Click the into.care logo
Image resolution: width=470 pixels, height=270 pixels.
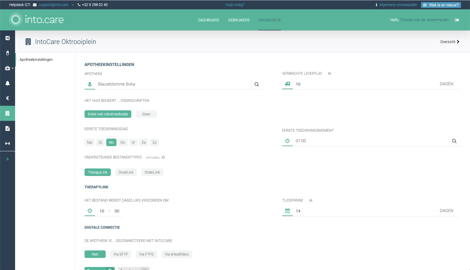pos(36,20)
